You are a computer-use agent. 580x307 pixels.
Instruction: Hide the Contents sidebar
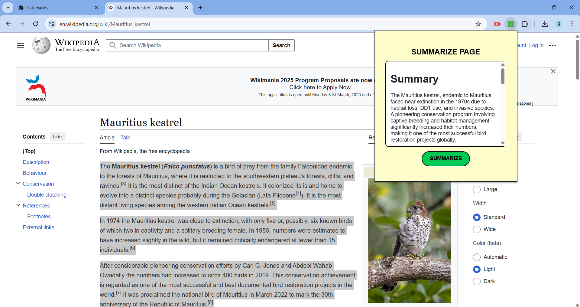click(57, 137)
